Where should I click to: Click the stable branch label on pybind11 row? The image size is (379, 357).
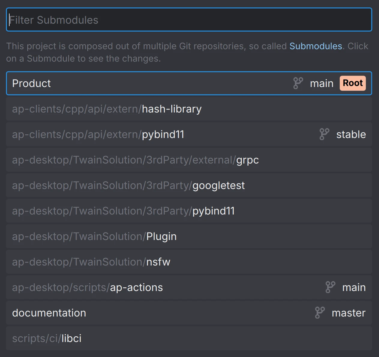point(350,134)
